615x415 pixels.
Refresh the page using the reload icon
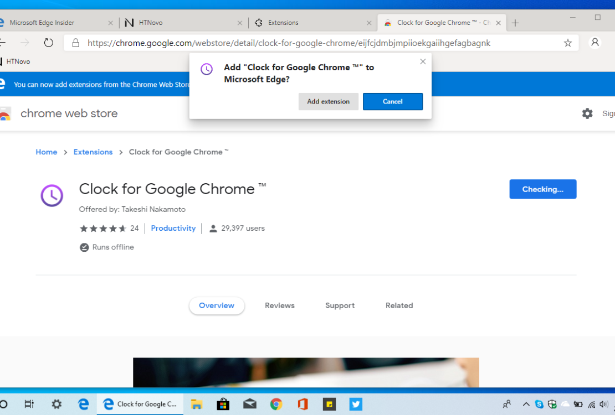pos(49,43)
